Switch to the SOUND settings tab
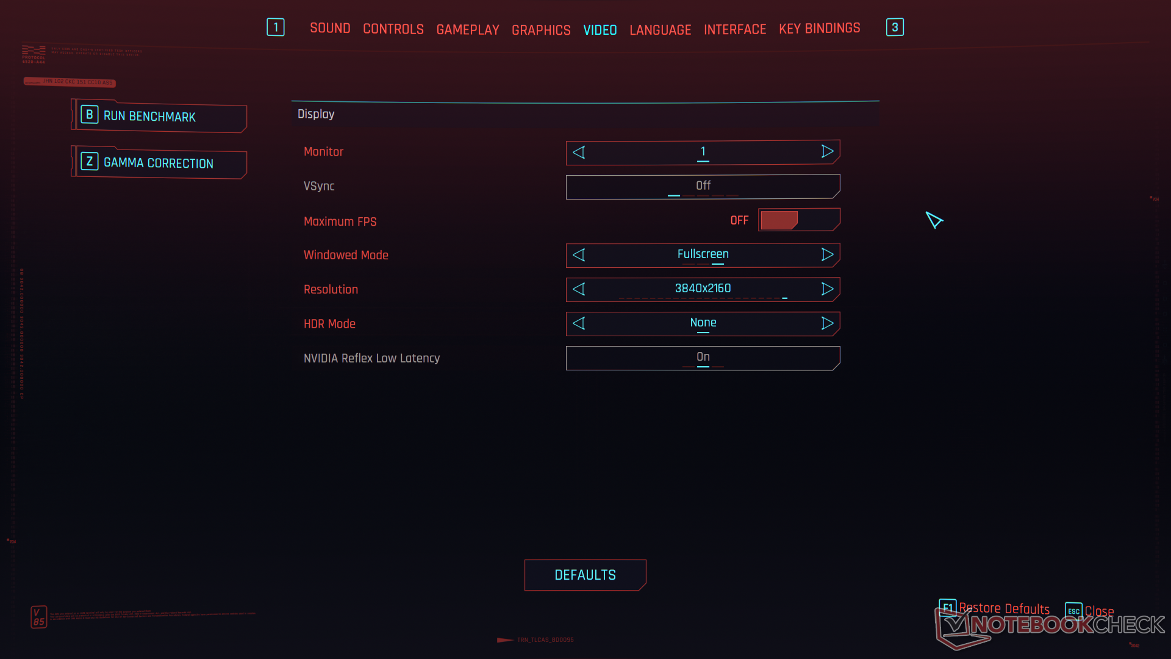 pos(329,28)
